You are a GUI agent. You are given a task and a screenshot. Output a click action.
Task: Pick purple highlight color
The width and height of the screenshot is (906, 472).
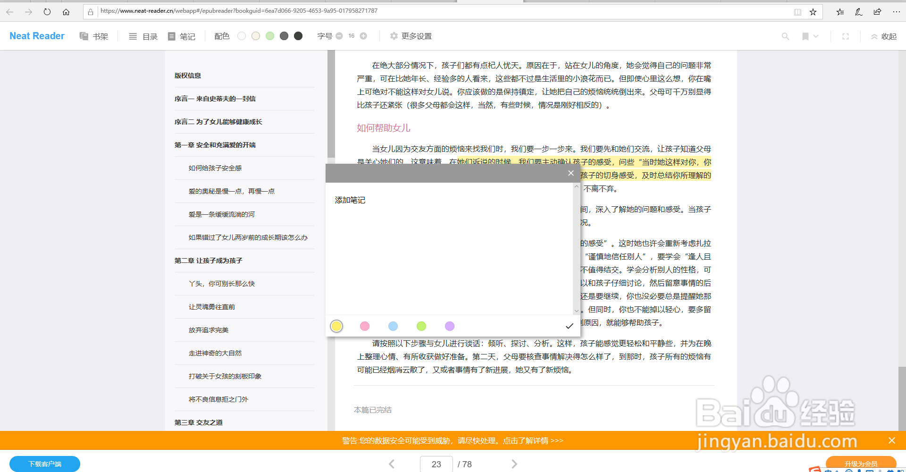pyautogui.click(x=450, y=326)
